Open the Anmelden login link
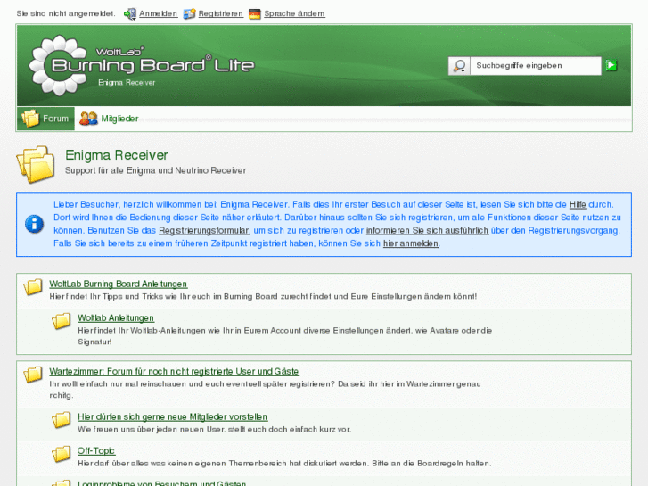The width and height of the screenshot is (648, 486). point(159,13)
